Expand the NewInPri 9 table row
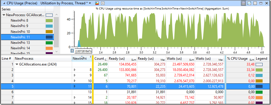The height and width of the screenshot is (105, 271). click(75, 75)
